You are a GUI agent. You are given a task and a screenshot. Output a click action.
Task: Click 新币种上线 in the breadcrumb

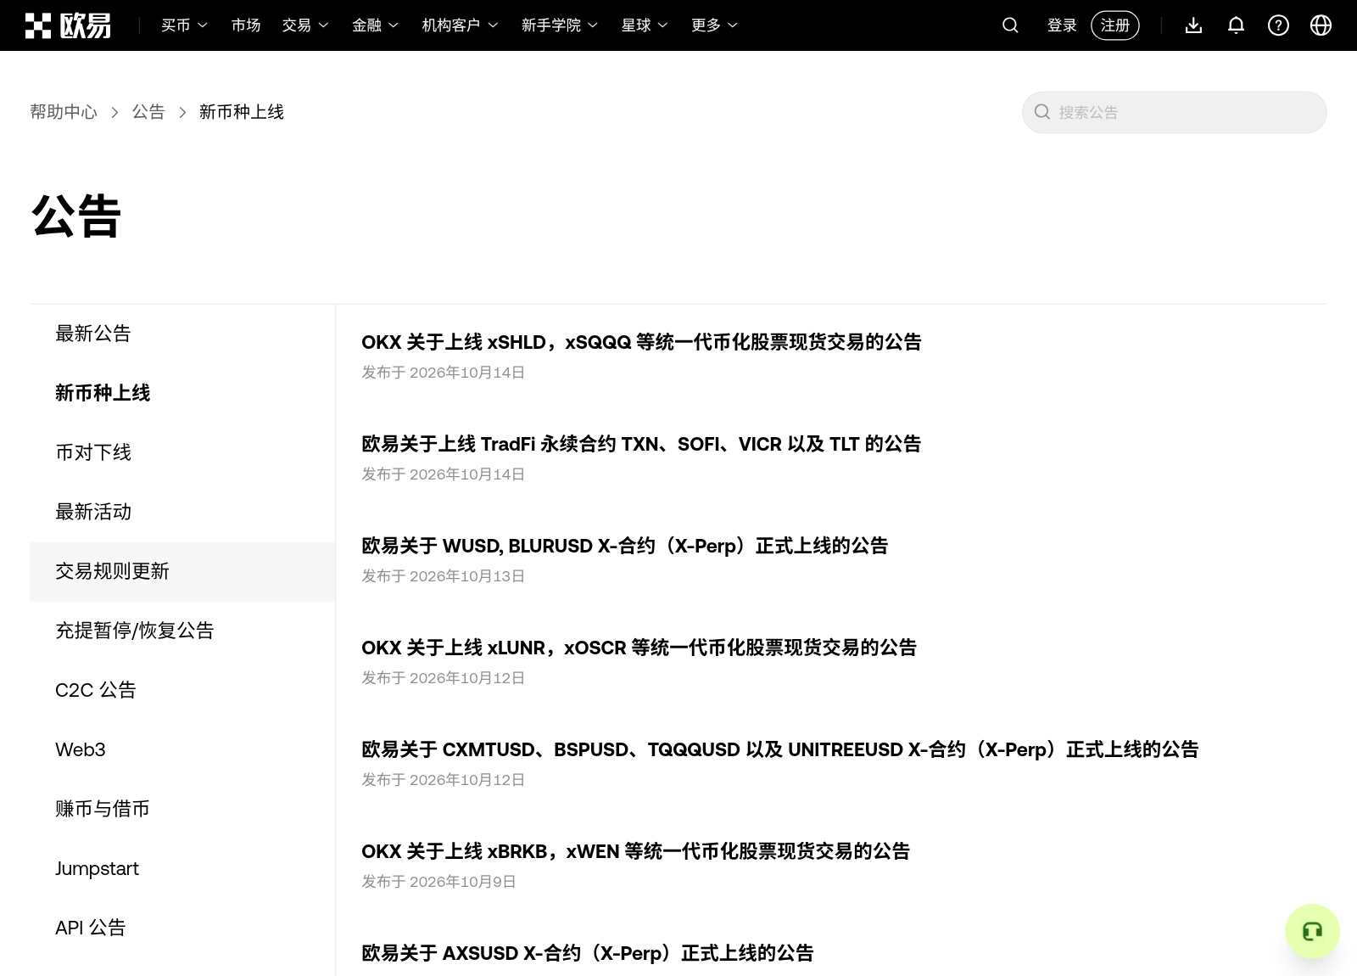(x=242, y=112)
